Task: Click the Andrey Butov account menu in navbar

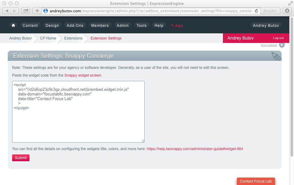Action: click(266, 26)
